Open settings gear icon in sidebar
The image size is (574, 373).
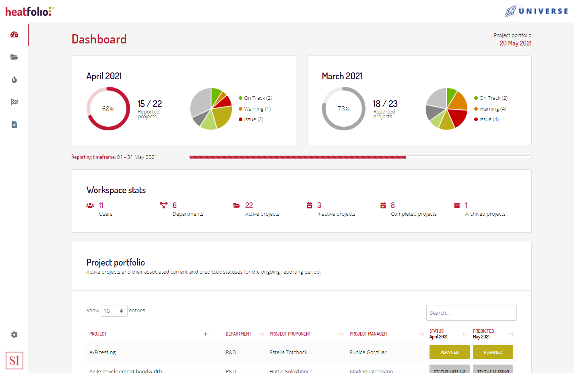(x=14, y=335)
